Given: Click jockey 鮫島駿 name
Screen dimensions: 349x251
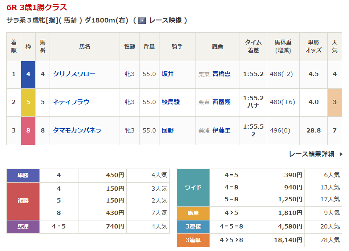Looking at the screenshot, I should tap(170, 102).
